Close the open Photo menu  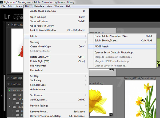click(28, 6)
